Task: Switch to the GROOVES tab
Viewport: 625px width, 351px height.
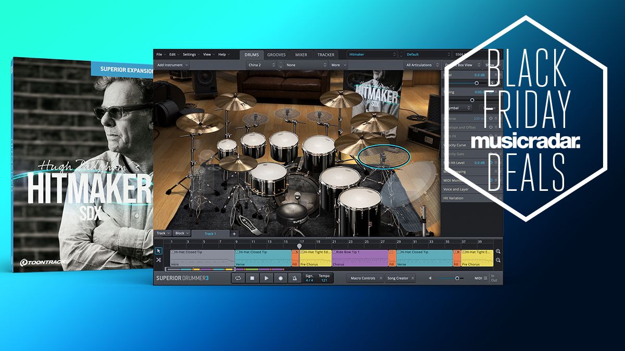Action: point(277,55)
